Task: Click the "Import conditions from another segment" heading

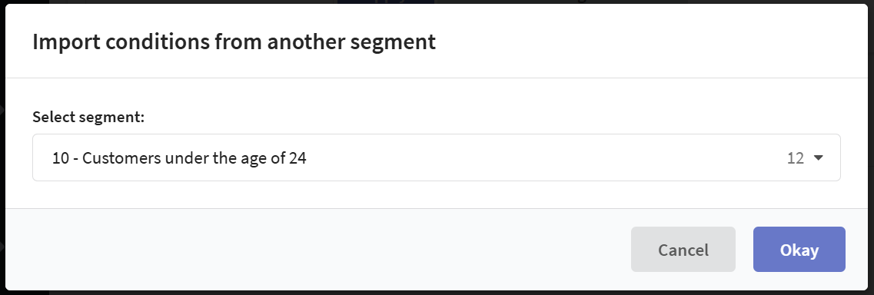Action: [x=234, y=42]
